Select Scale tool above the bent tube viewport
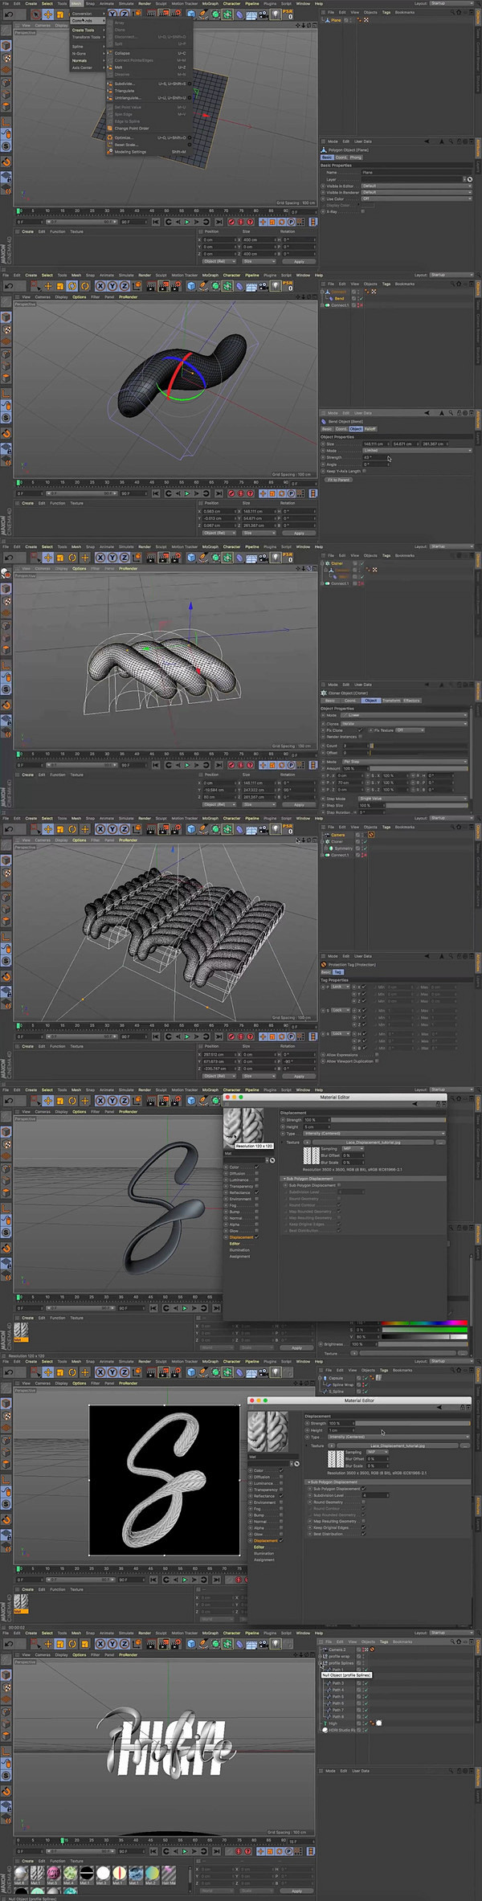 60,286
